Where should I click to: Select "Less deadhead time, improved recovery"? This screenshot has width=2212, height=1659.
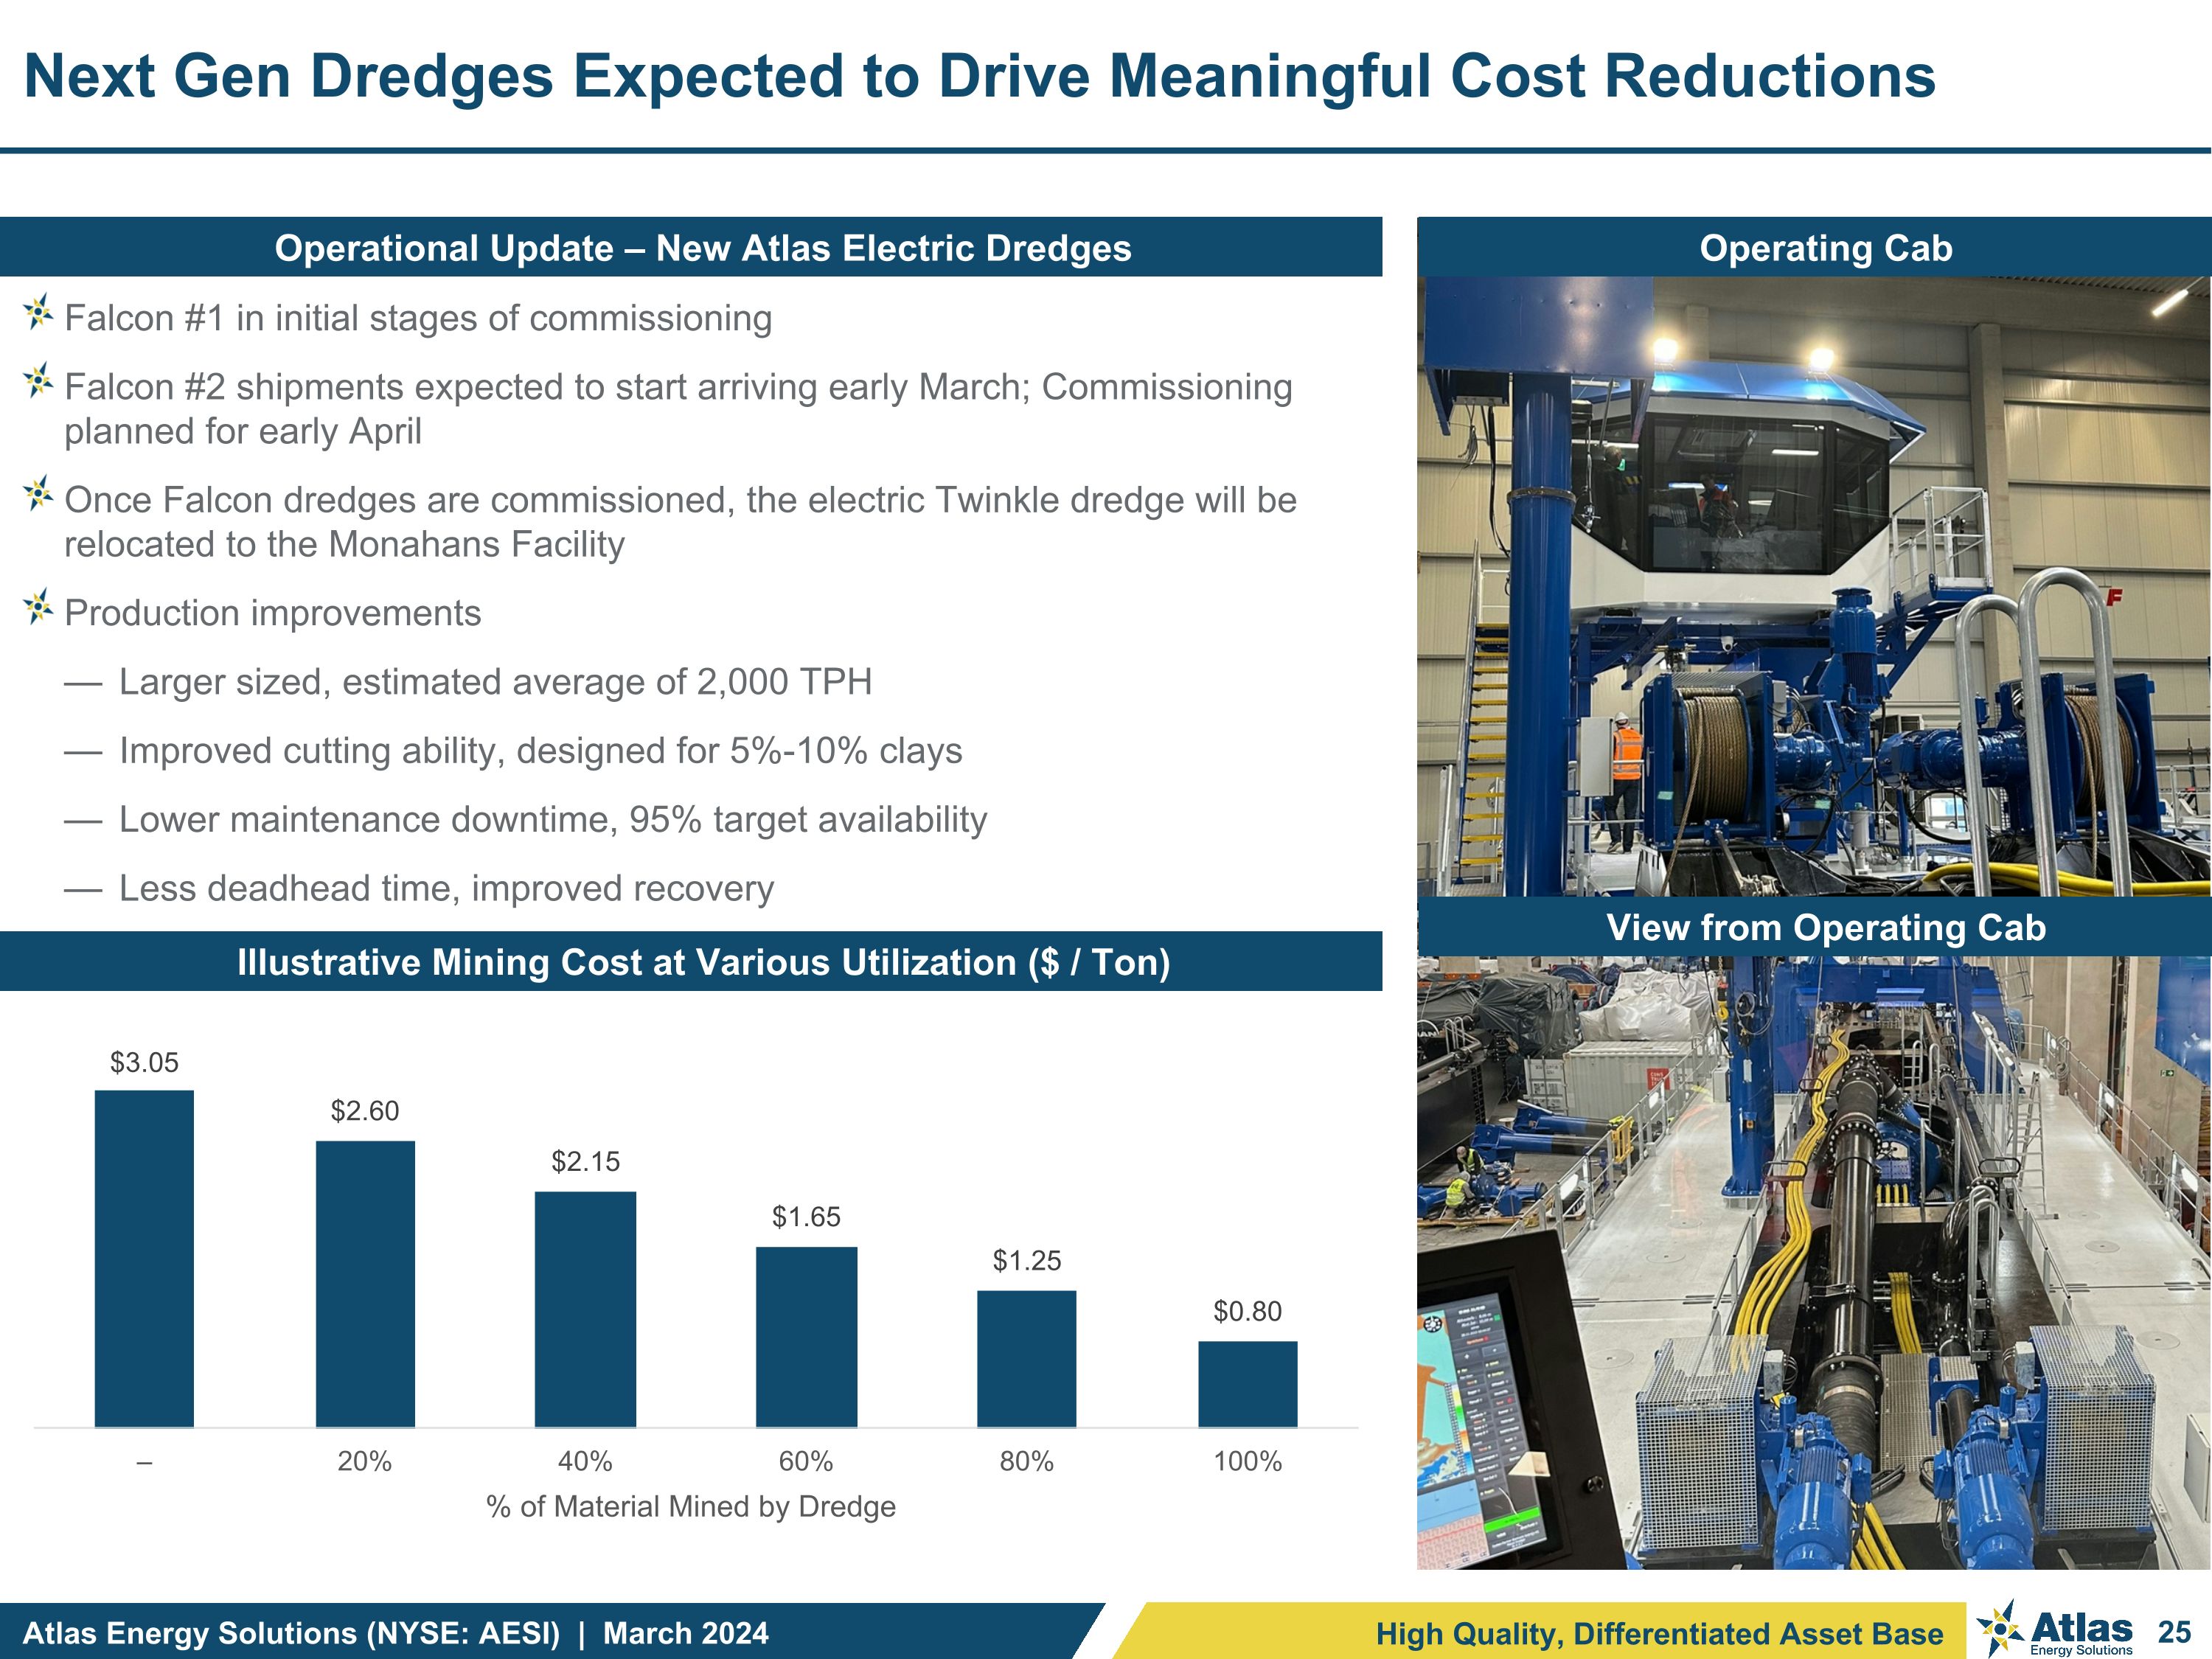[x=447, y=889]
